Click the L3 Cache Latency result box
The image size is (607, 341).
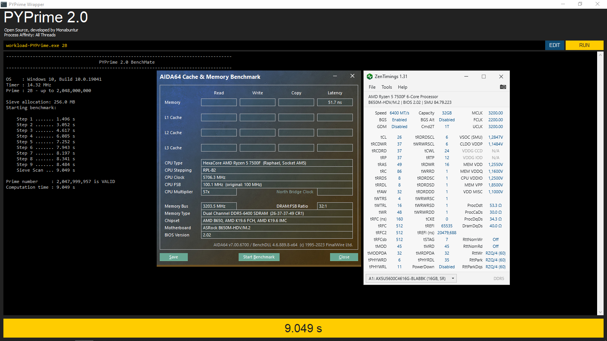[x=335, y=148]
